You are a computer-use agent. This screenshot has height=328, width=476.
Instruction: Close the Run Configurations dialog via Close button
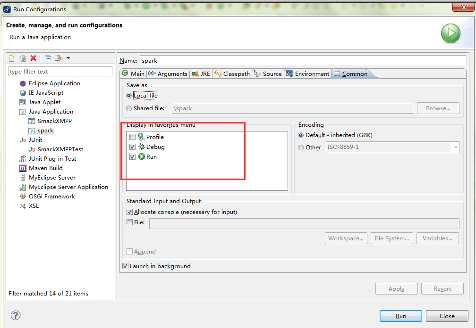[x=447, y=316]
